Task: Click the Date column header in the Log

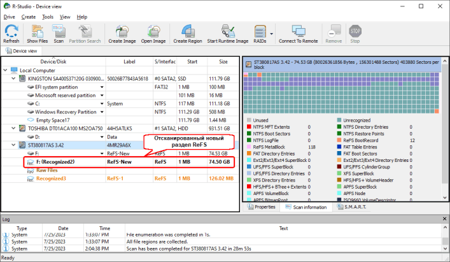Action: (63, 228)
